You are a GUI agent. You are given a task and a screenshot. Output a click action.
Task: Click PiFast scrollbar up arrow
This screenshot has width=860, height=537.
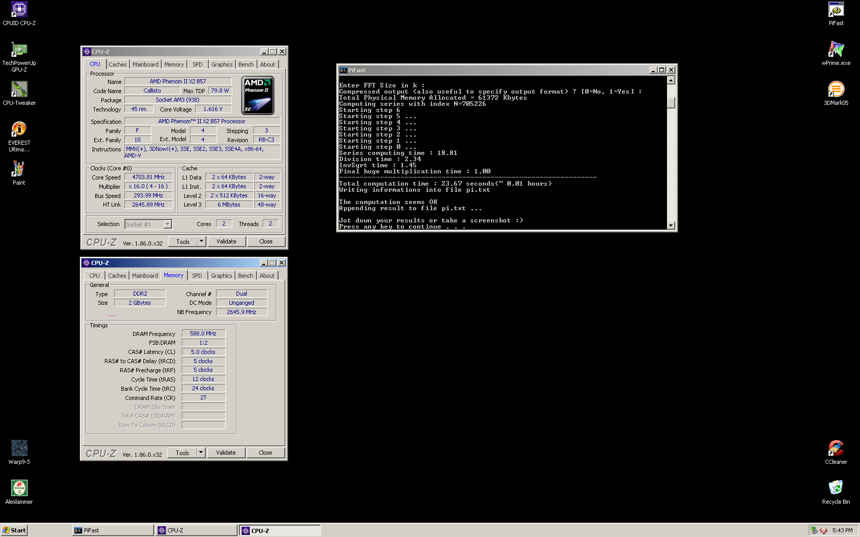click(671, 80)
